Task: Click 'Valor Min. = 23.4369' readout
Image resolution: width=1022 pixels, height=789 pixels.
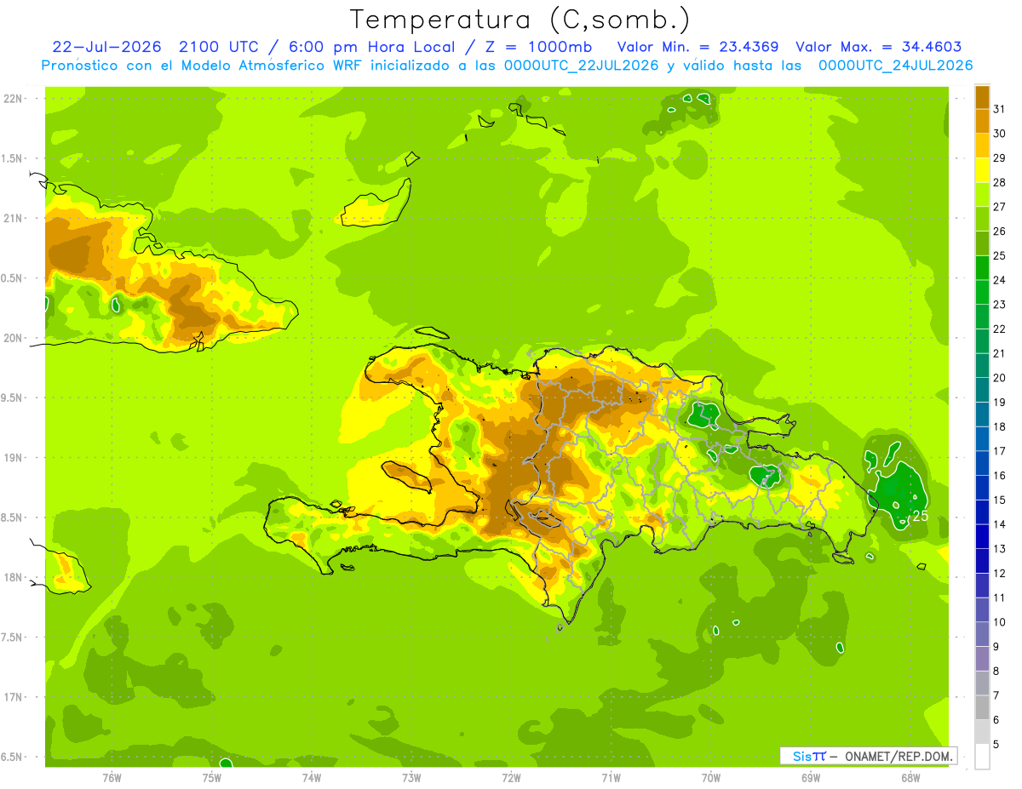Action: [x=698, y=47]
